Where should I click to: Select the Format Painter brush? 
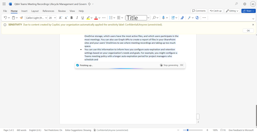pyautogui.click(x=21, y=18)
